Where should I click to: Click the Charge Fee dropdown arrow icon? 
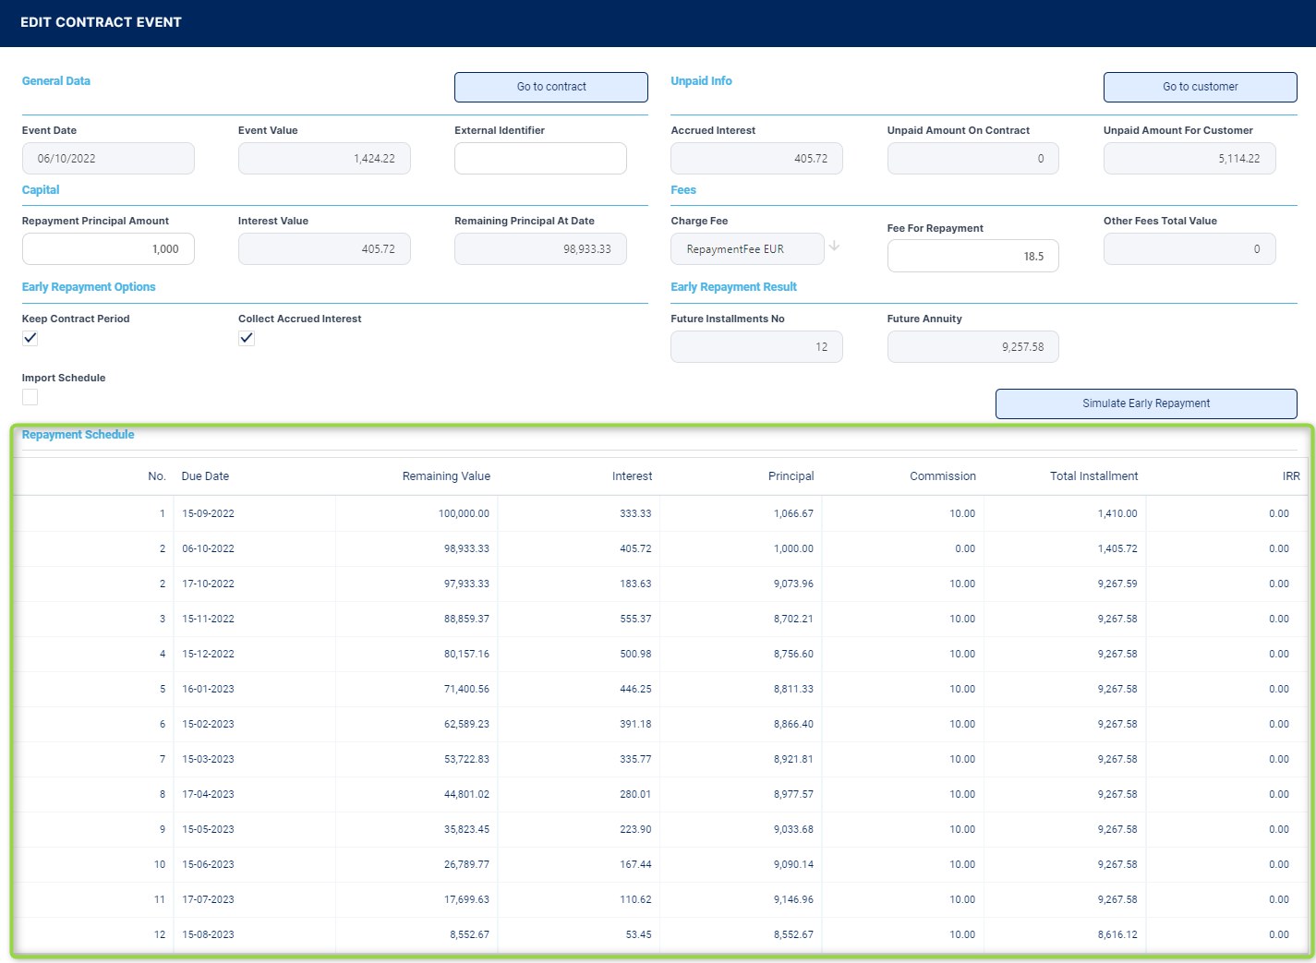tap(834, 247)
